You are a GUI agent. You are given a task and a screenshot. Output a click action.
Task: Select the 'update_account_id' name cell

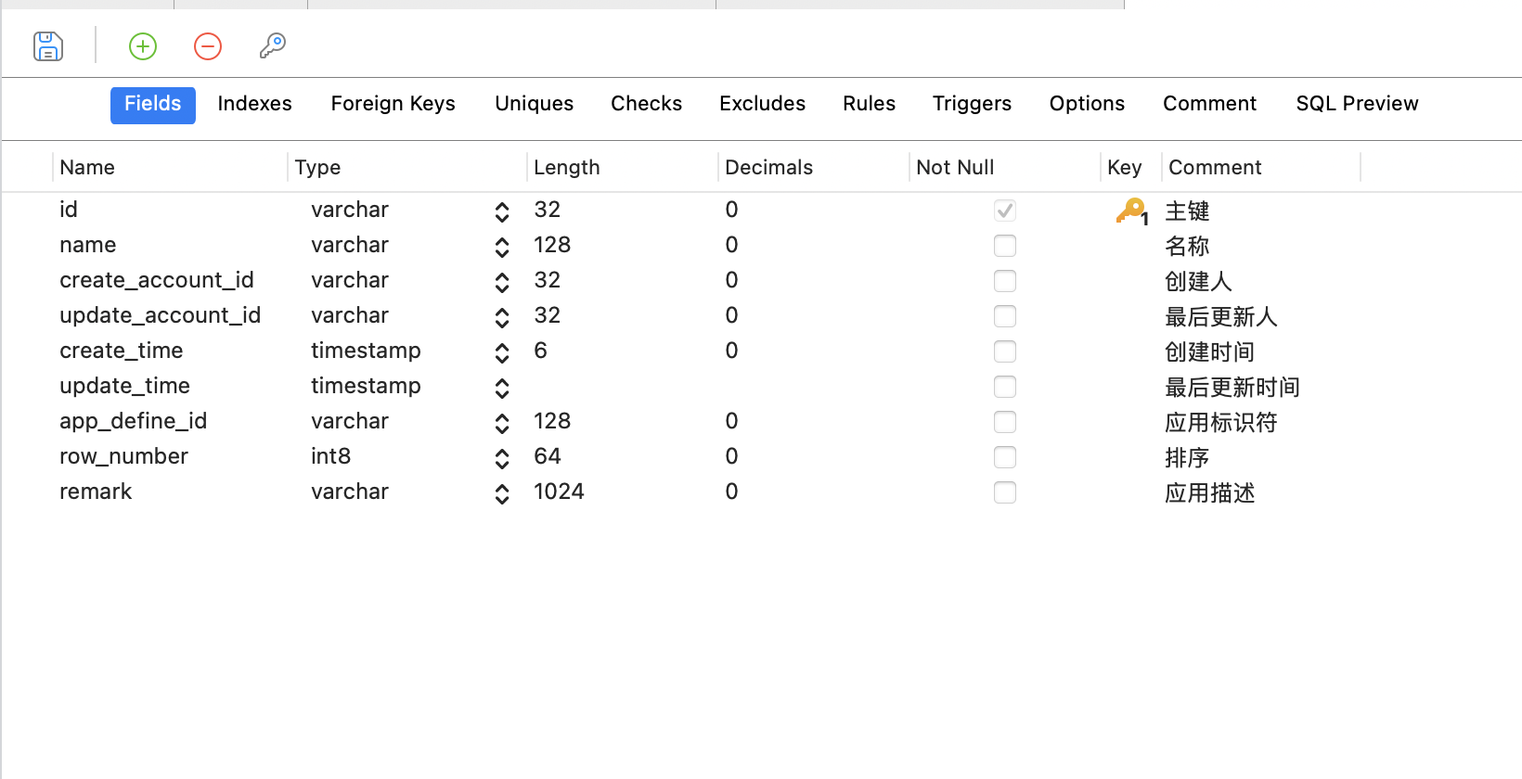tap(161, 316)
